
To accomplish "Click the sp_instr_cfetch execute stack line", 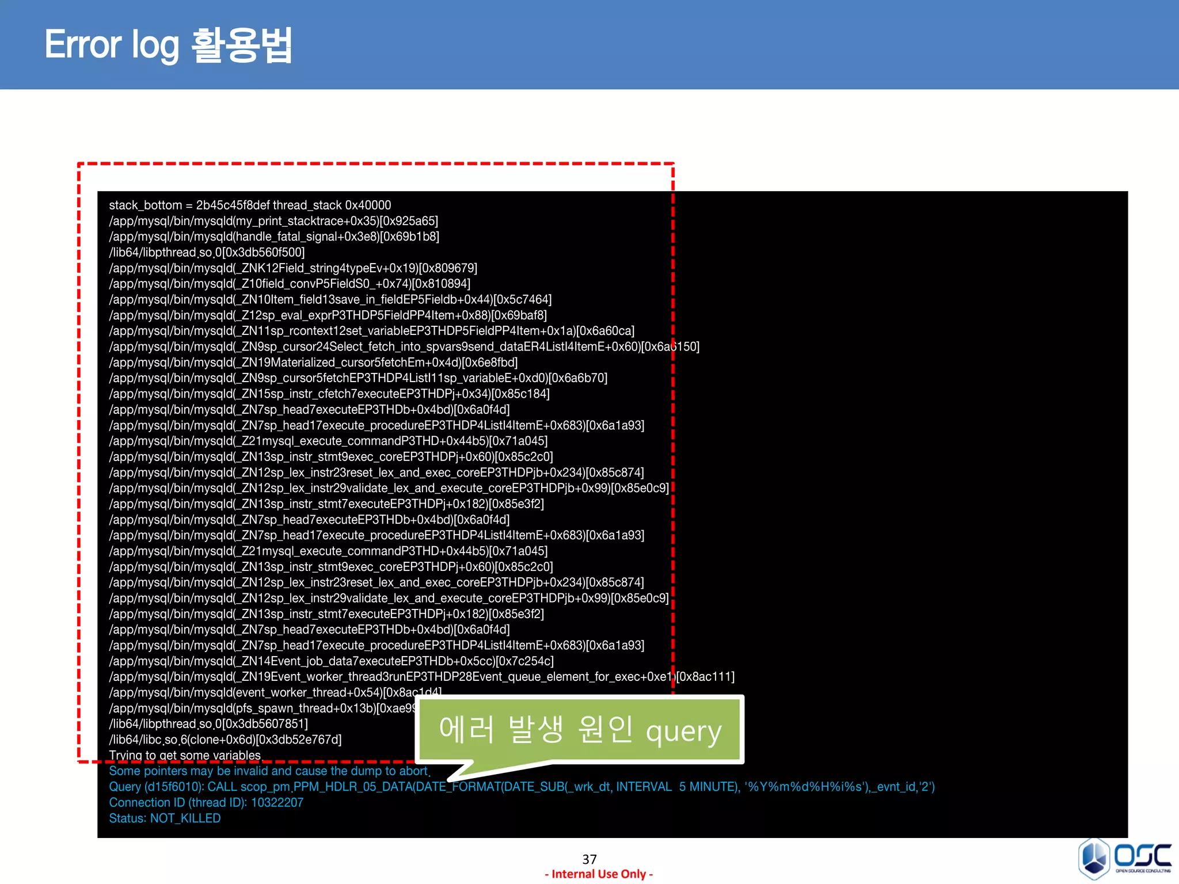I will pos(329,394).
